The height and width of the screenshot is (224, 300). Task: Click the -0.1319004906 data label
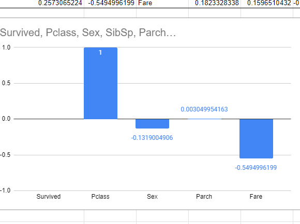(152, 138)
